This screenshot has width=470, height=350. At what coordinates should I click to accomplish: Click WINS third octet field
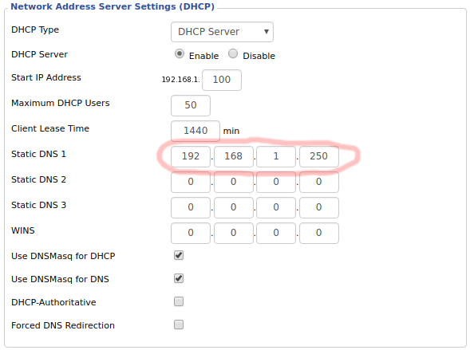pyautogui.click(x=276, y=233)
